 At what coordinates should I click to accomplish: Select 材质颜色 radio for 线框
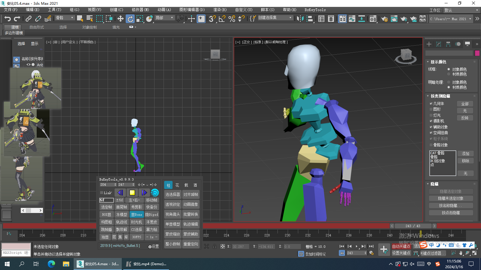tap(449, 74)
